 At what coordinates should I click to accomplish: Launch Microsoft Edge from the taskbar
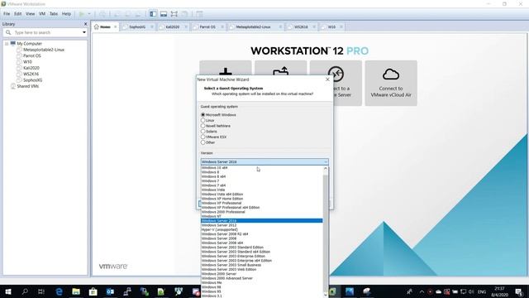(59, 291)
